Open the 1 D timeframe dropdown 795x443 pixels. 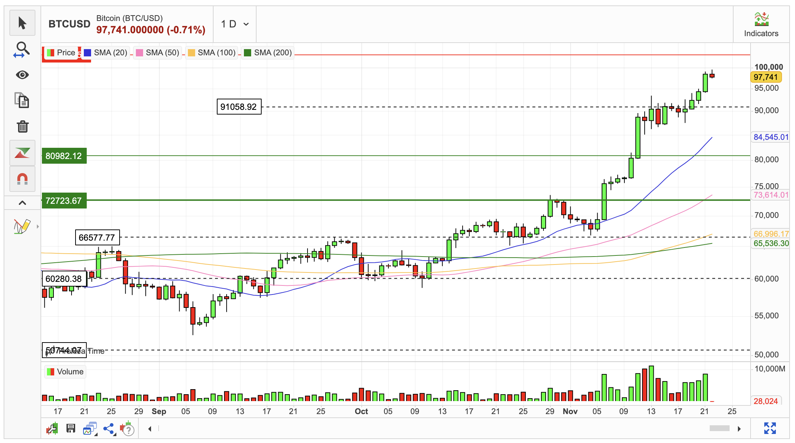coord(235,24)
